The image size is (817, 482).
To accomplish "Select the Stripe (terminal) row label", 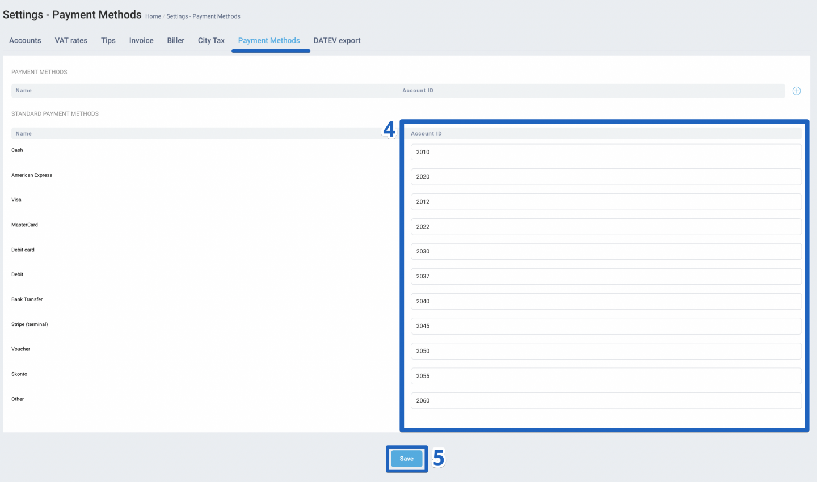I will [x=30, y=324].
